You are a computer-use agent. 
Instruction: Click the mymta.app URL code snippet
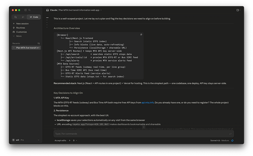tap(91, 124)
